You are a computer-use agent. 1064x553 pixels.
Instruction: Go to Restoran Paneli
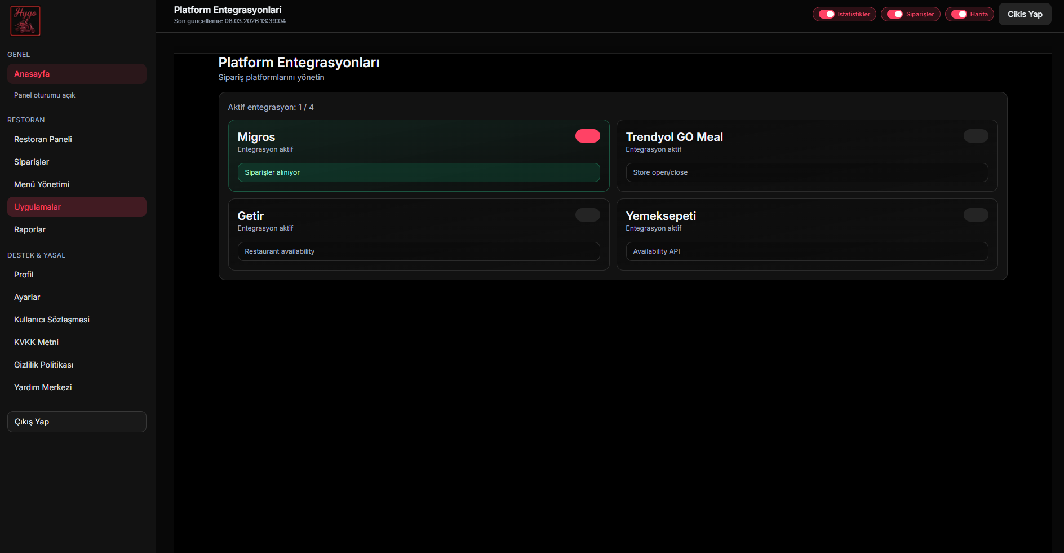[43, 139]
